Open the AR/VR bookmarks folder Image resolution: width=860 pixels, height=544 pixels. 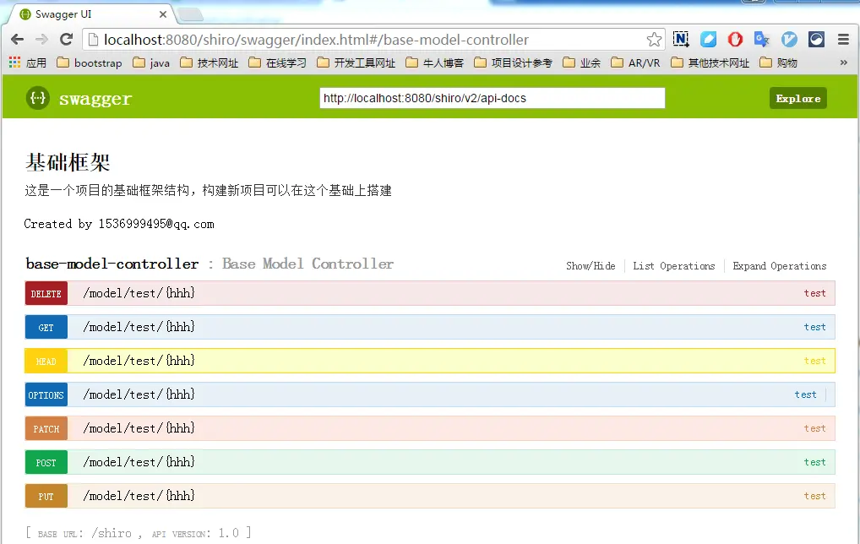[x=635, y=63]
